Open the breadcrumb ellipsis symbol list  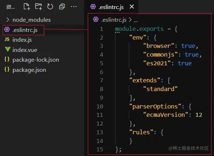(x=136, y=21)
